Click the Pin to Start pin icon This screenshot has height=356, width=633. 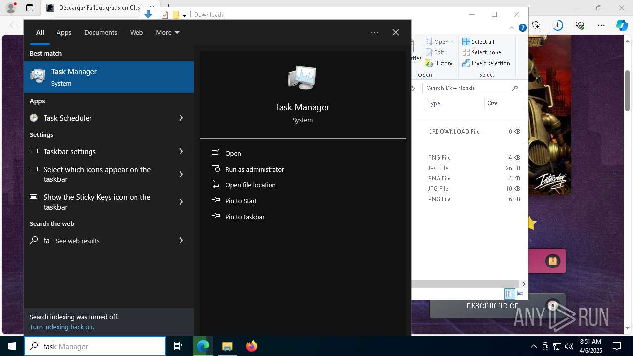(x=215, y=200)
